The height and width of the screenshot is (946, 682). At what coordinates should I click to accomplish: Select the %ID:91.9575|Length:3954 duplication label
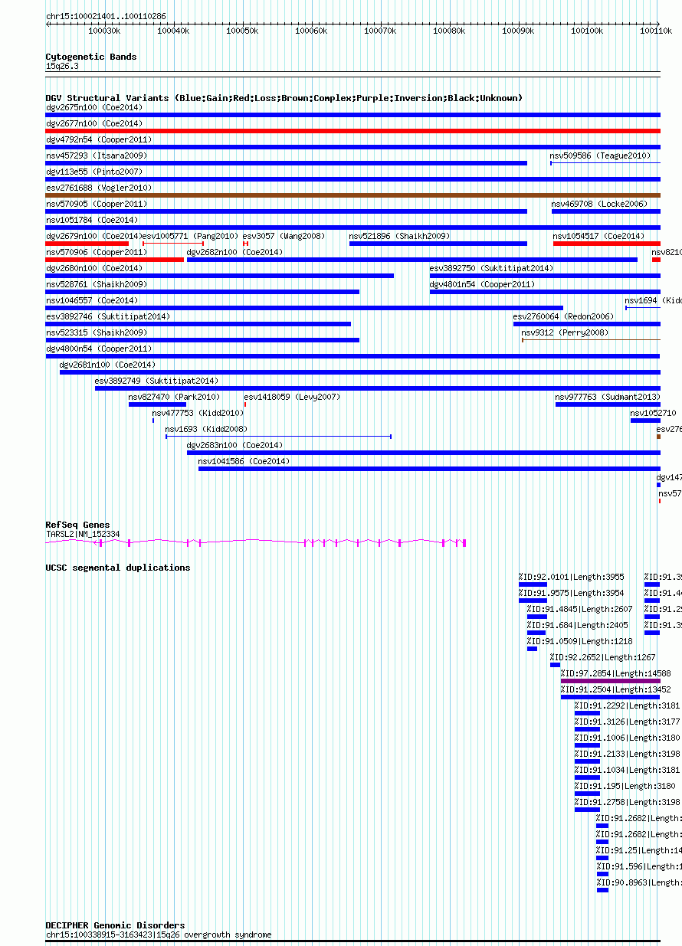tap(572, 593)
